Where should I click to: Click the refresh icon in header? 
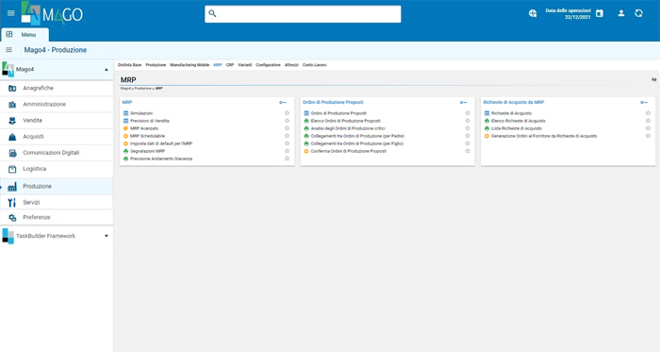638,13
